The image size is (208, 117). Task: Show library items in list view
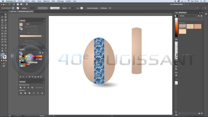click(x=201, y=16)
